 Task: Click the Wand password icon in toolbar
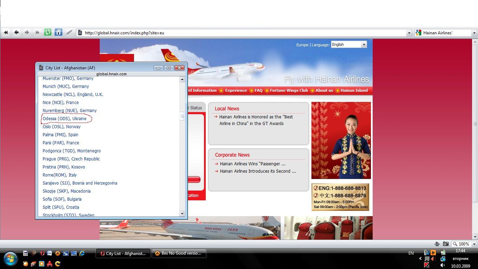[x=69, y=33]
